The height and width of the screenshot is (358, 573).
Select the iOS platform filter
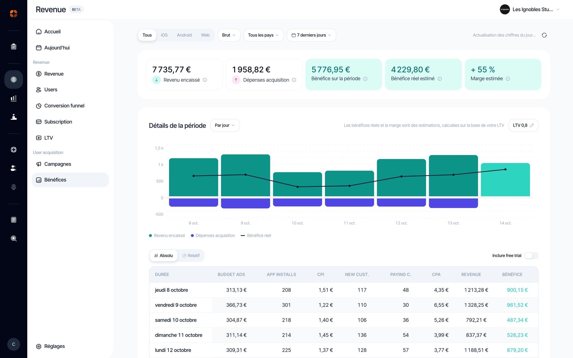click(x=164, y=35)
